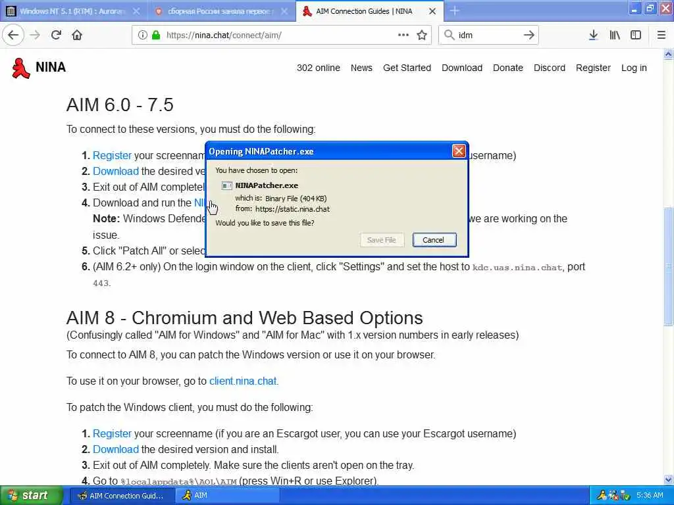Screen dimensions: 674x505
Task: Click Register link under AIM 6.0 - 7.5
Action: 112,155
